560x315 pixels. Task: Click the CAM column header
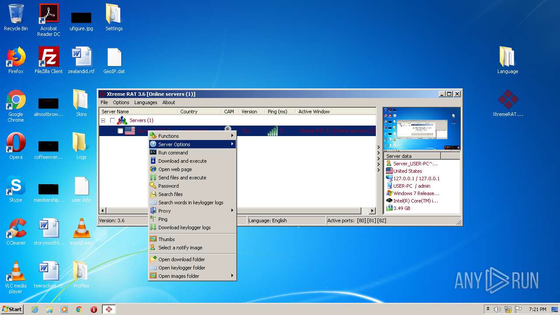(x=230, y=112)
